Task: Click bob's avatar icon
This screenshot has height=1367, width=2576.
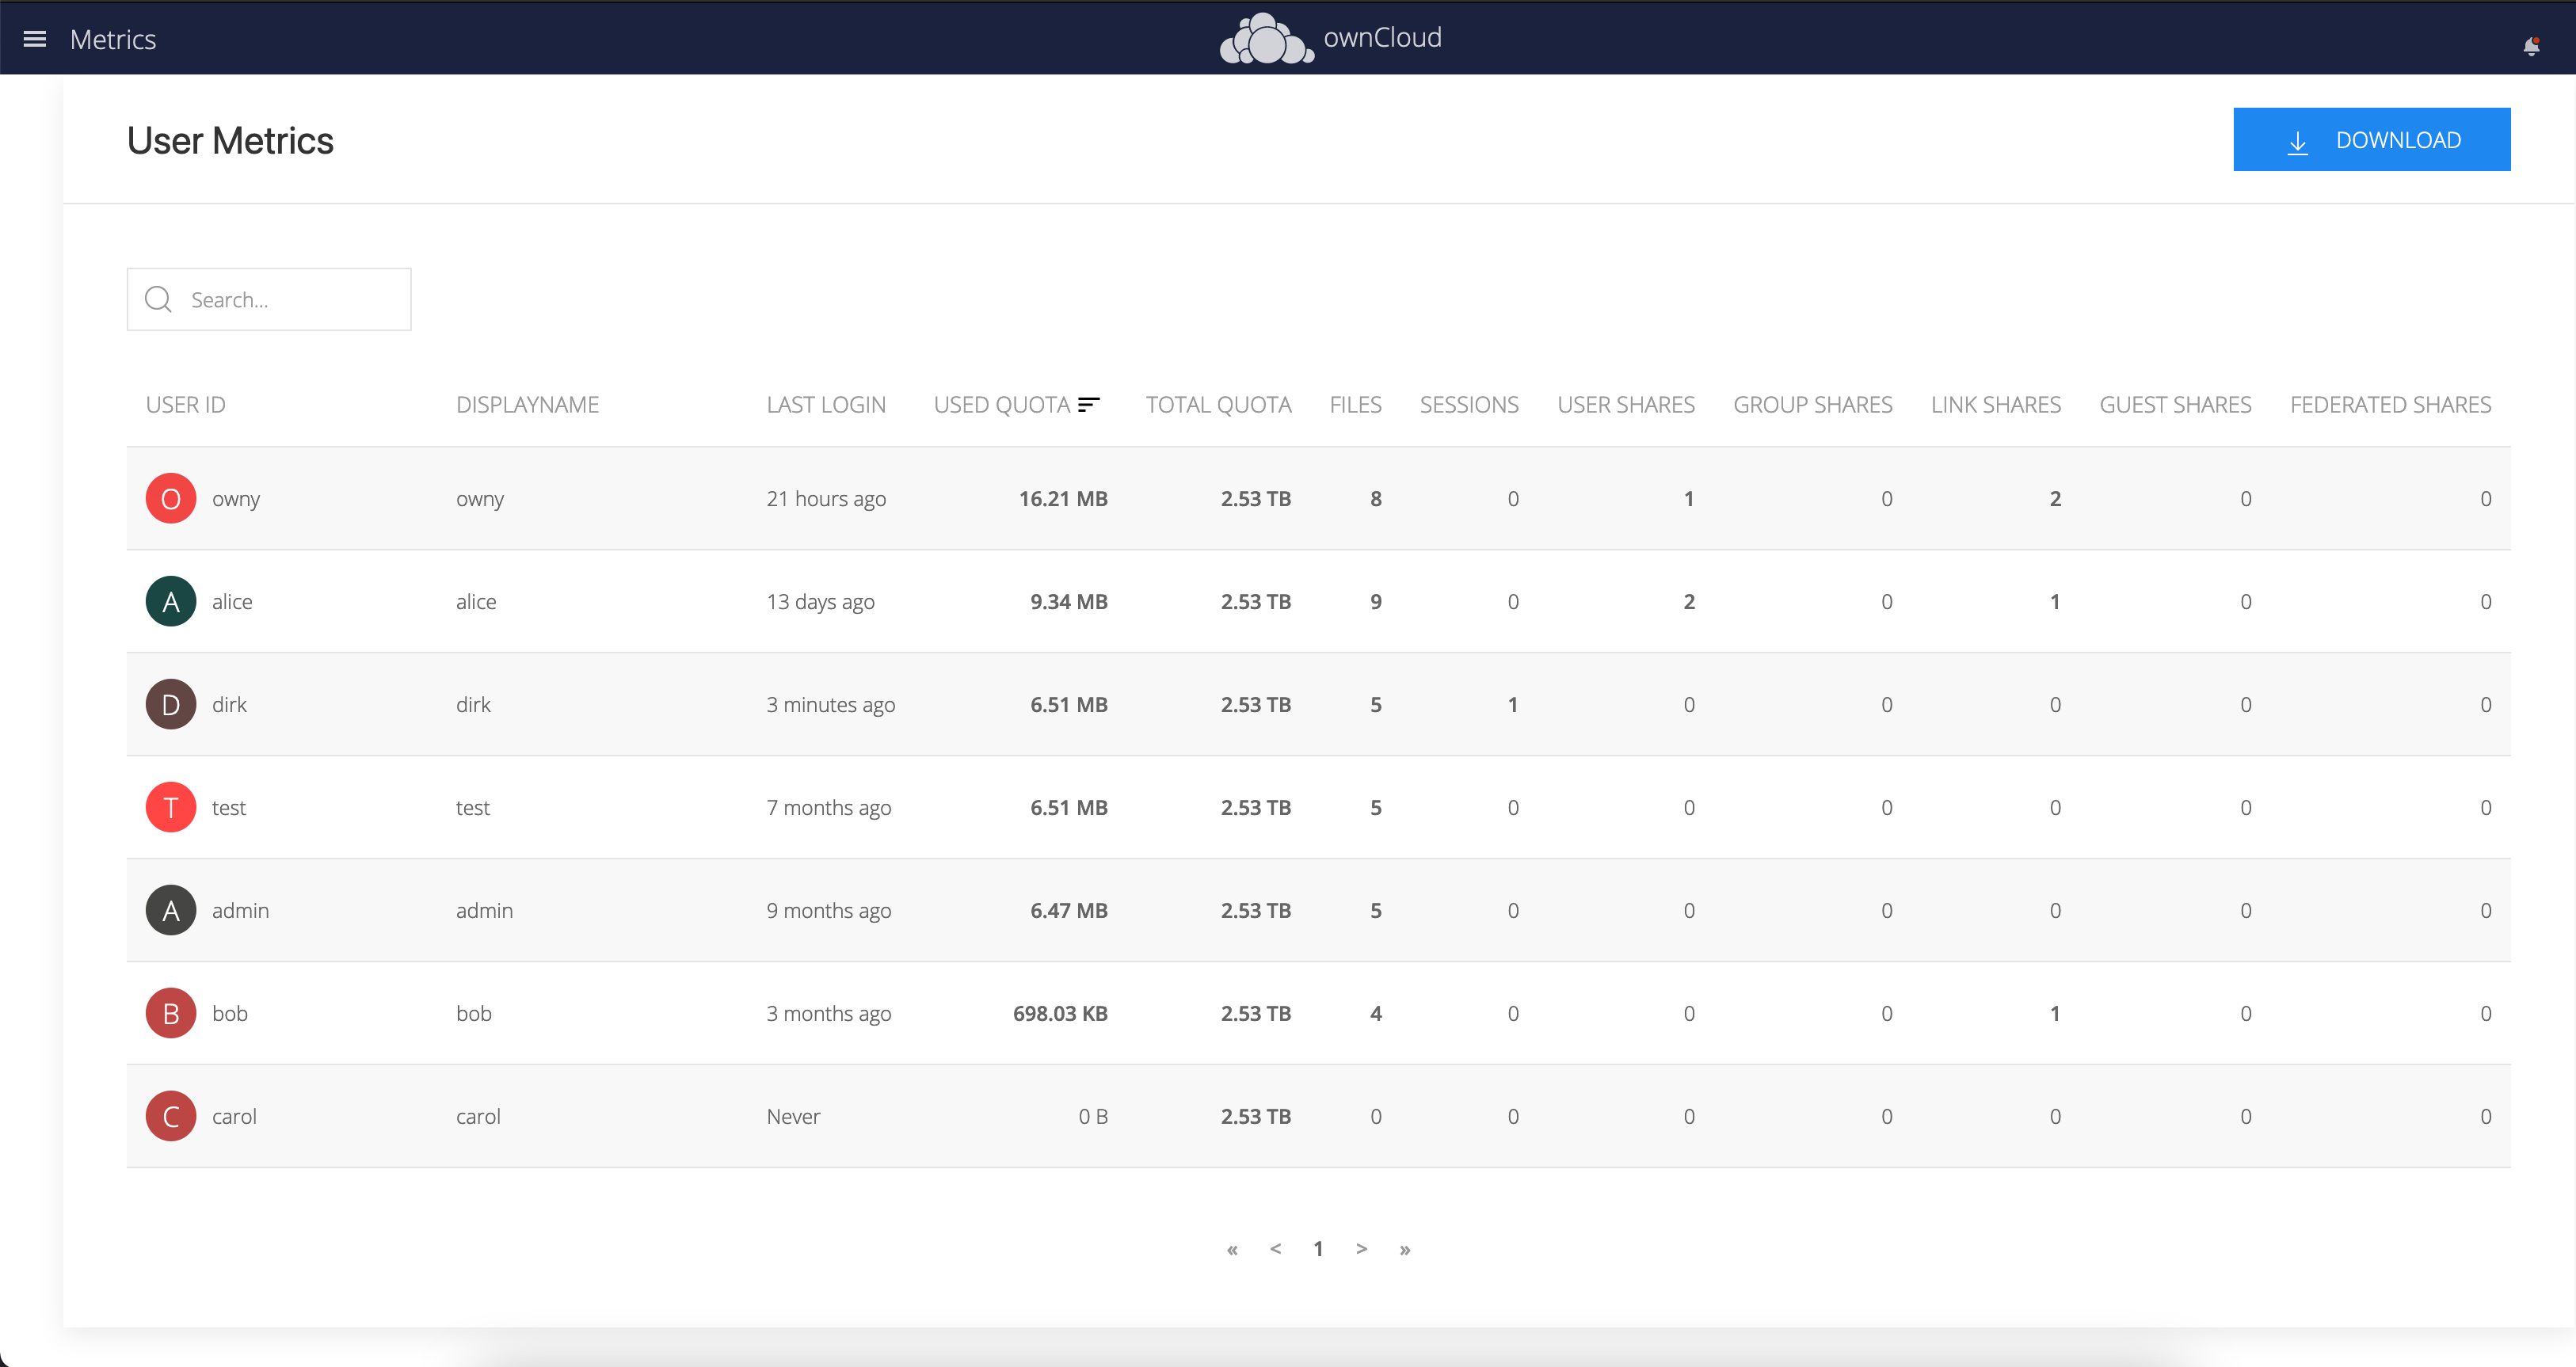Action: pos(171,1013)
